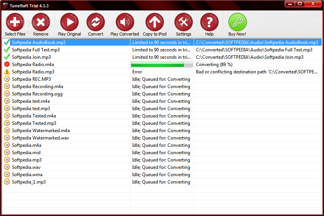Click the conversion progress bar for Softpedia Radio.m4a
Viewport: 324px width, 216px height.
tap(162, 65)
